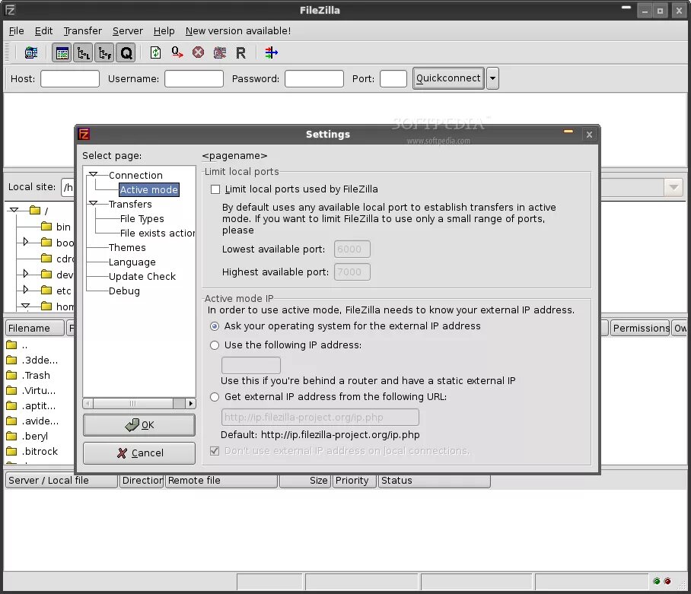
Task: Open the Edit menu
Action: (43, 31)
